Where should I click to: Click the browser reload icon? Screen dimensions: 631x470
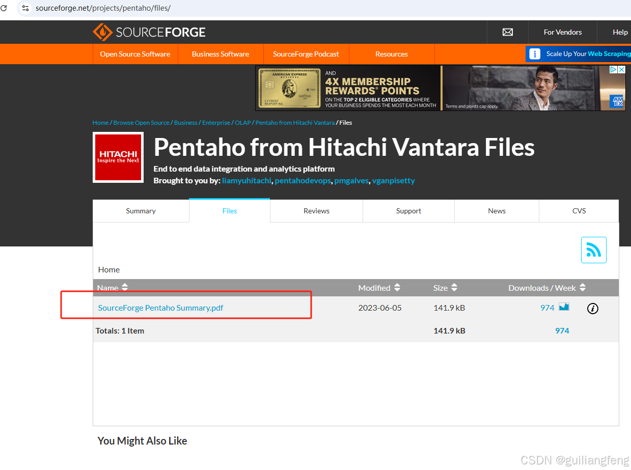4,8
